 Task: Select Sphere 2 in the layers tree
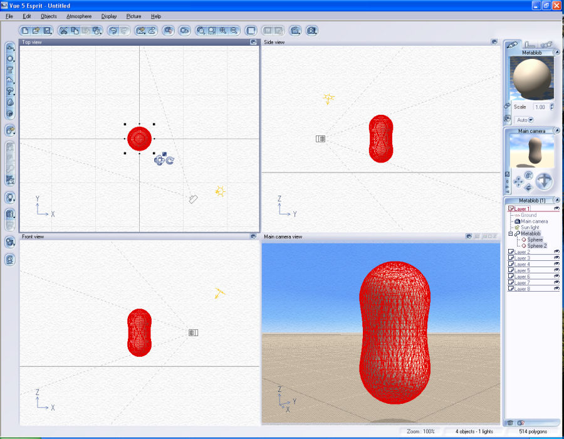(537, 246)
